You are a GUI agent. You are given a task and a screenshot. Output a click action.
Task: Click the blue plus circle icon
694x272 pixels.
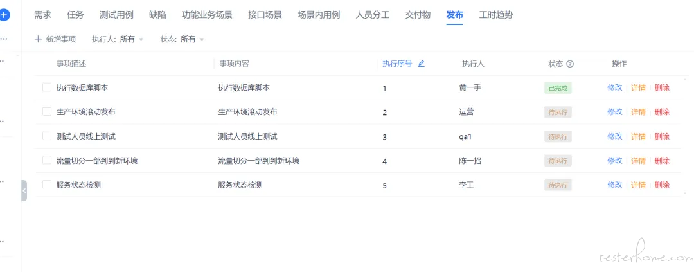pos(4,15)
